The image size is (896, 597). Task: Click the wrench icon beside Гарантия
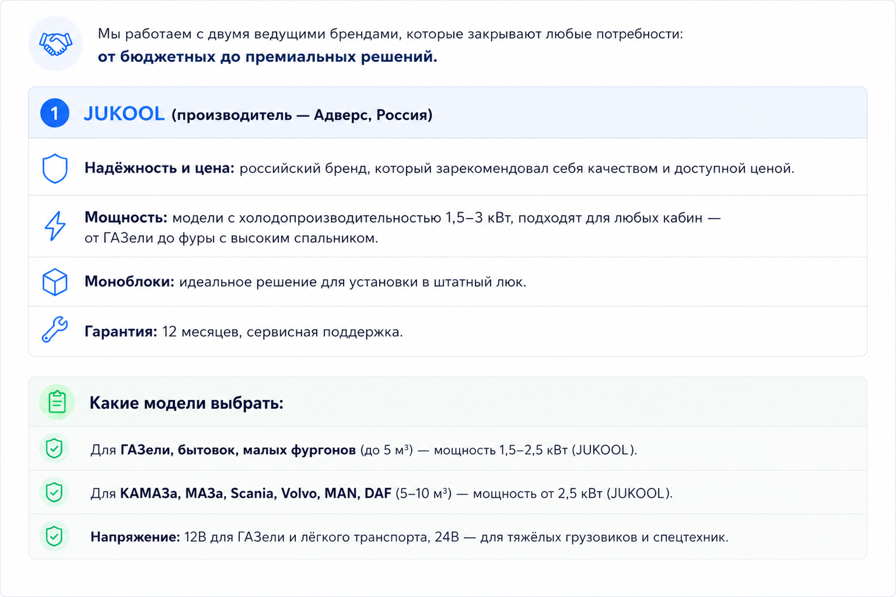coord(55,330)
